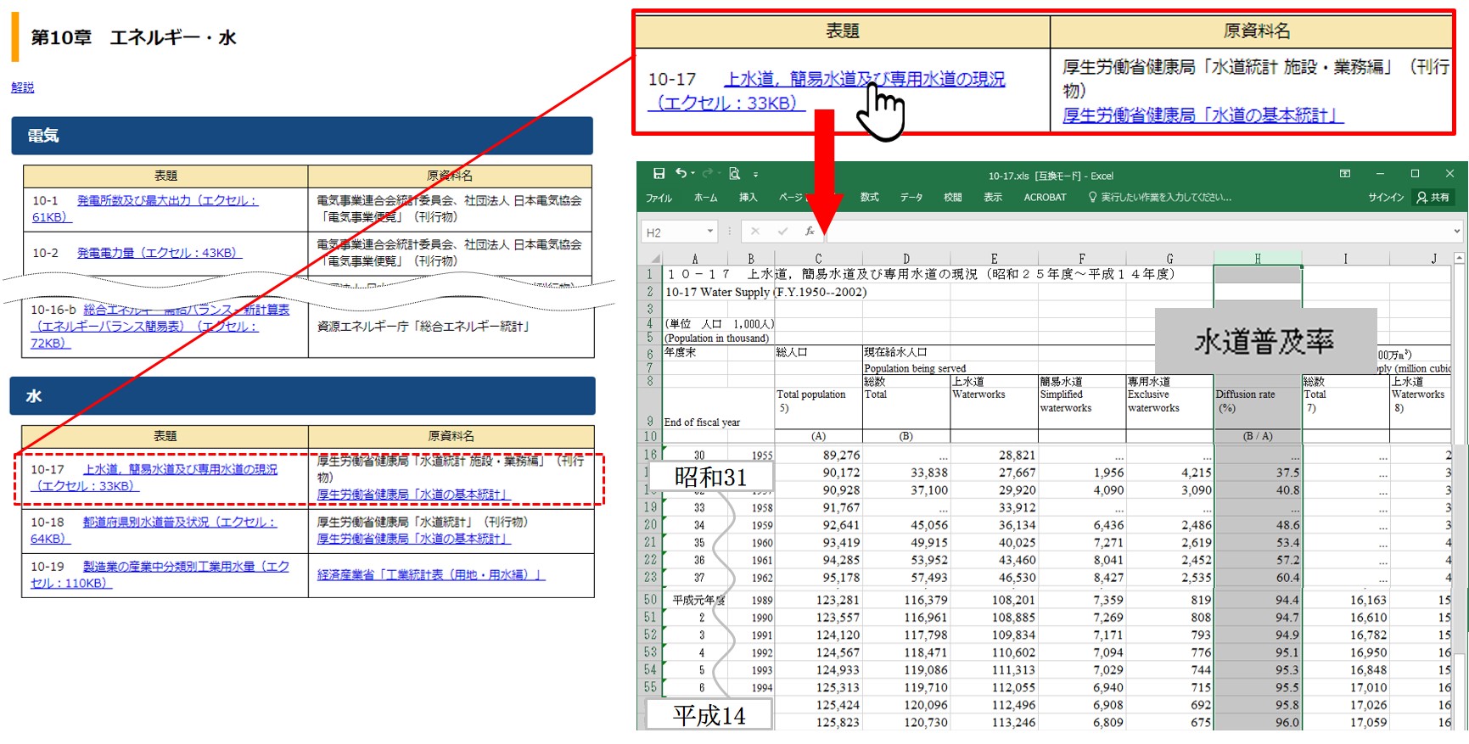Open the 都道府県別水道普及状況 link (10-18)
Image resolution: width=1469 pixels, height=744 pixels.
[179, 522]
